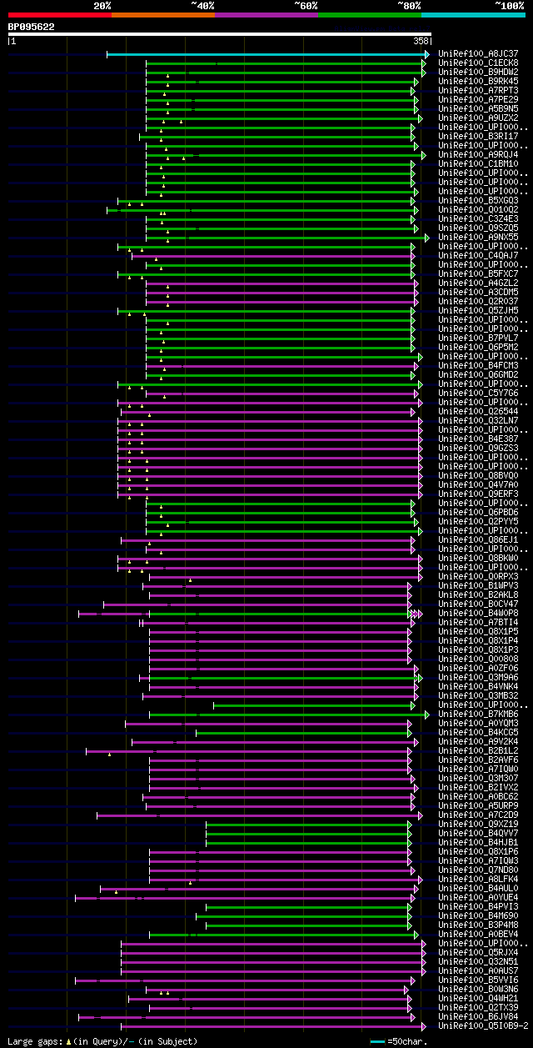
Task: Select the label UniRef100_B7PVL7
Action: 478,338
